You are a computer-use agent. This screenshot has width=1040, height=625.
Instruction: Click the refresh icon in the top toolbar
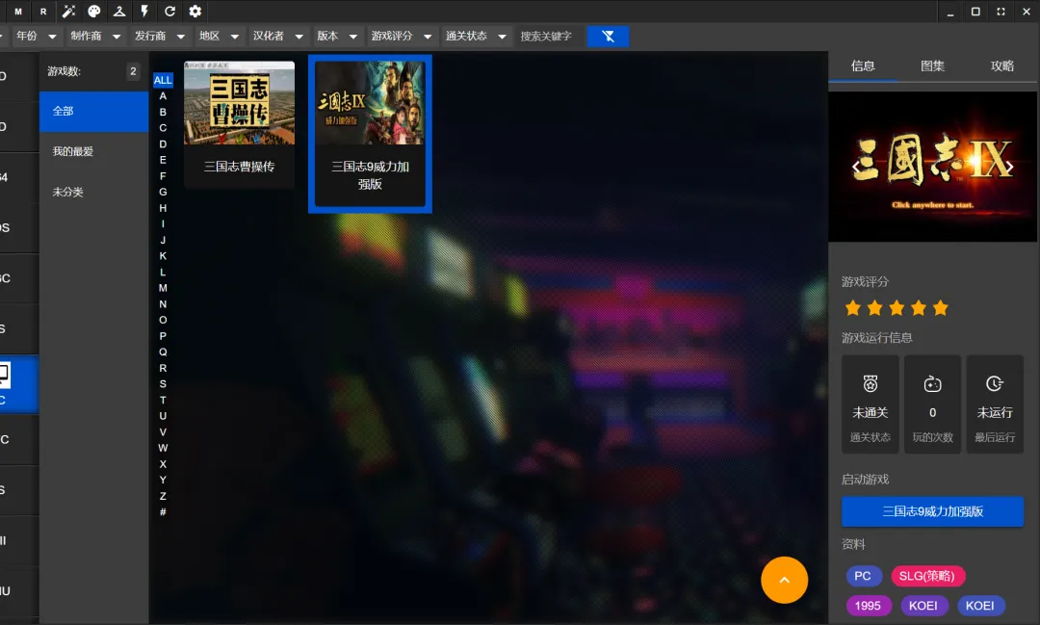pos(169,12)
